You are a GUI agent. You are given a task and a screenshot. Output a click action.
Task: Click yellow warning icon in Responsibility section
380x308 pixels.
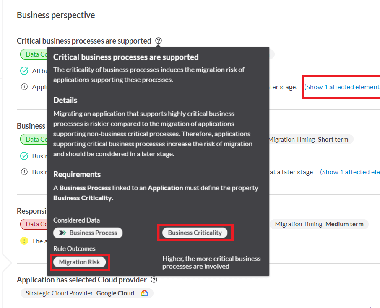(24, 241)
